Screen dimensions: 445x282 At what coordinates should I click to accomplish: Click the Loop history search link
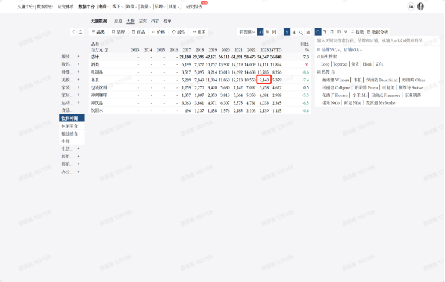tap(325, 63)
